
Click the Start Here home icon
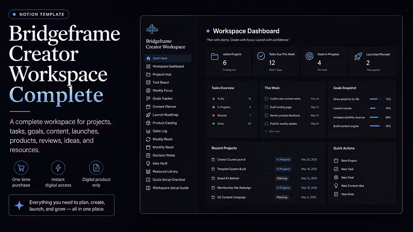(x=148, y=58)
